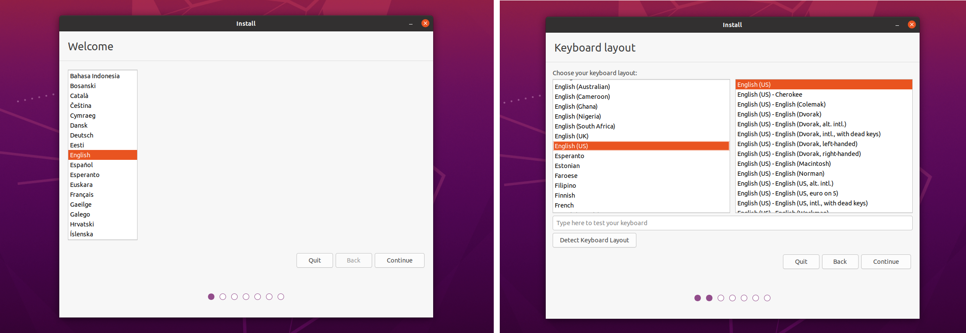Viewport: 966px width, 333px height.
Task: Minimize the Welcome Install window
Action: [x=411, y=24]
